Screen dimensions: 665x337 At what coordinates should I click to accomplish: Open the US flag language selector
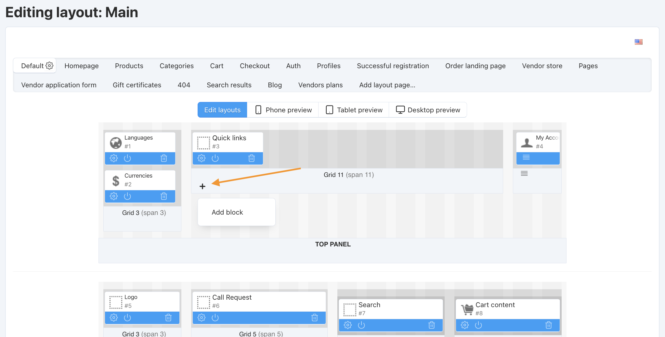click(639, 42)
